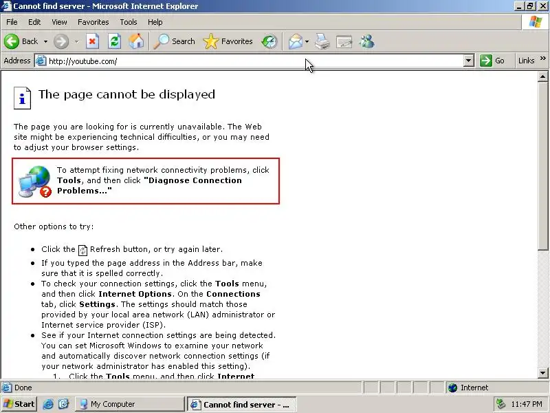Click the network globe diagnose icon

click(35, 181)
